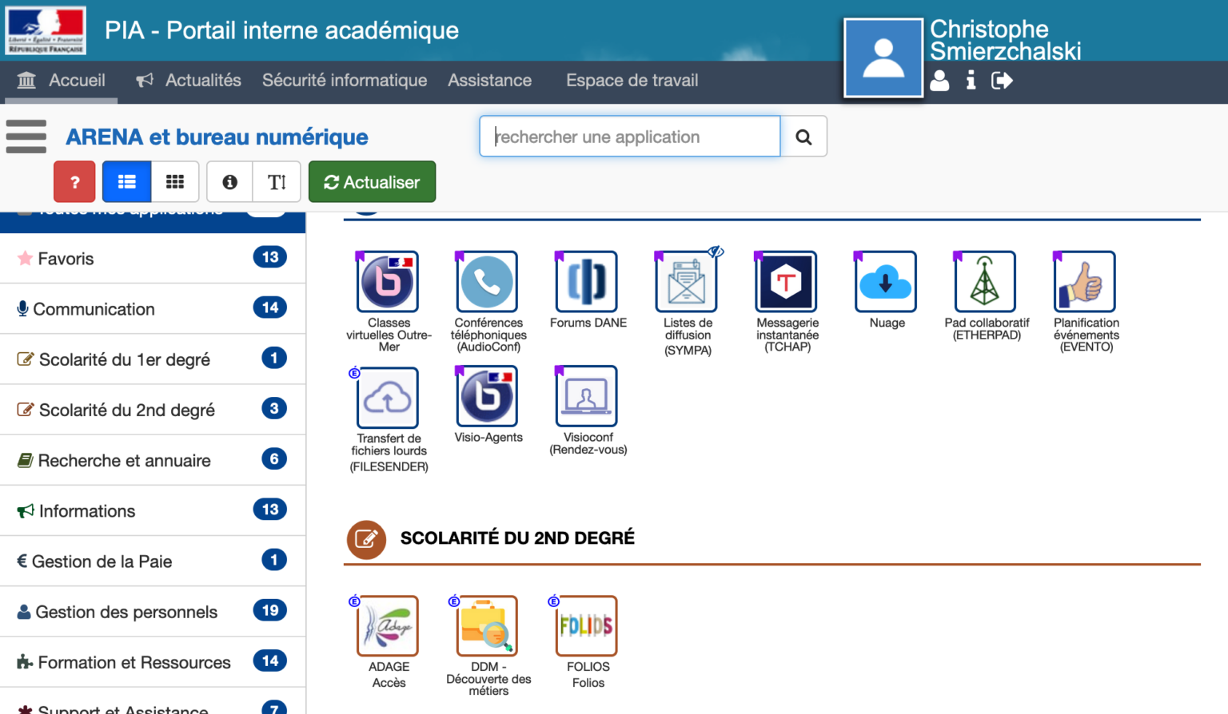The height and width of the screenshot is (714, 1228).
Task: Open Conférences téléphoniques (AudioConf)
Action: [488, 282]
